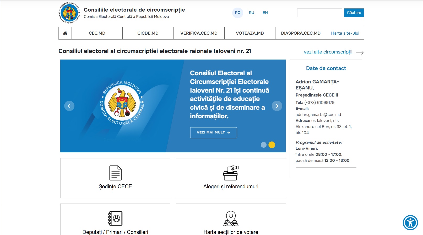Click the Luni-Vineri schedule text
Image resolution: width=423 pixels, height=235 pixels.
307,148
